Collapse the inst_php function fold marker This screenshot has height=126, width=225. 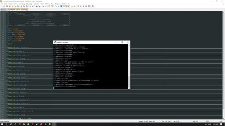click(7, 89)
